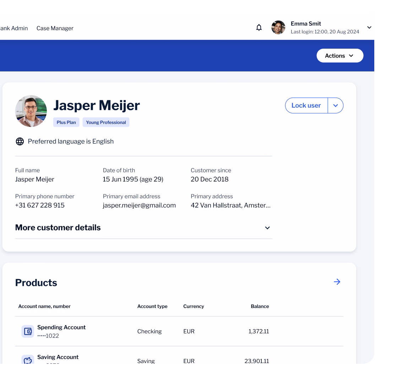Open the Lock user split-button arrow
Viewport: 397px width, 378px height.
point(336,106)
